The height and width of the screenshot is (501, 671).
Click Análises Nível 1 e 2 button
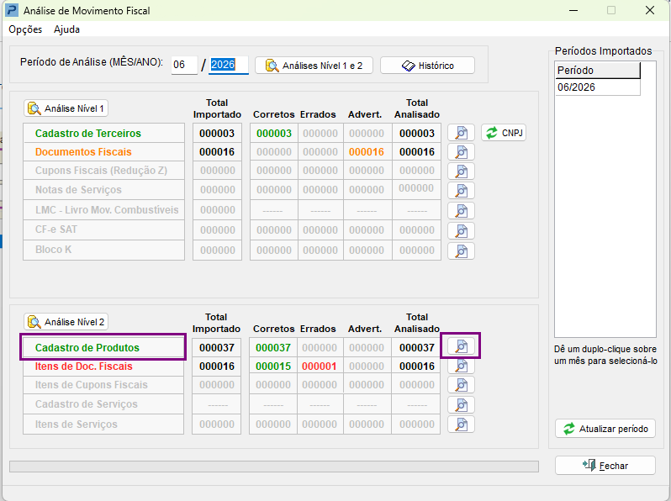tap(314, 66)
